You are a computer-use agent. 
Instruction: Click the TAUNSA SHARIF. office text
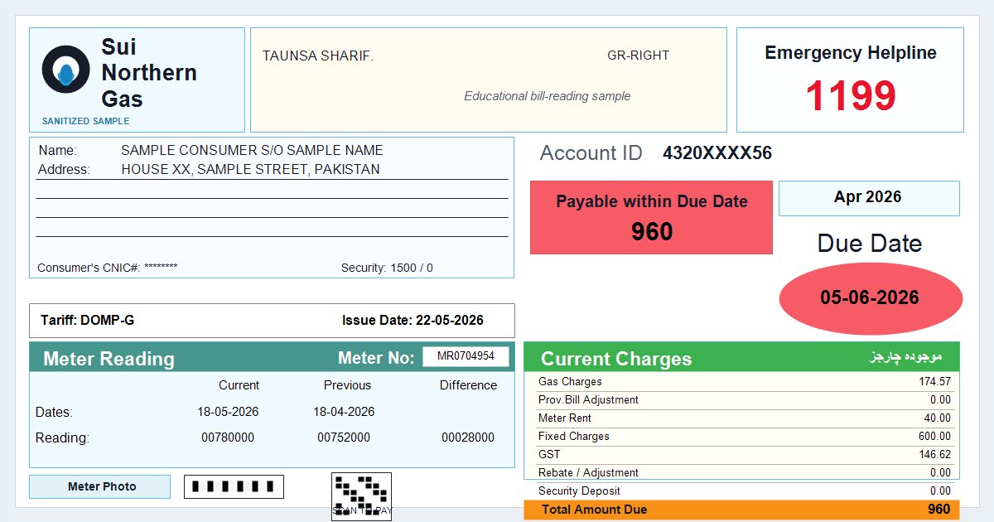[x=318, y=56]
